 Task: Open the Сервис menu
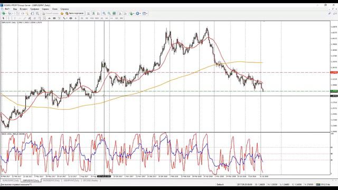45,9
